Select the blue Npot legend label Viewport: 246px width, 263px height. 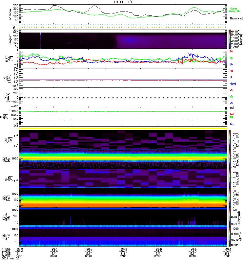[x=233, y=84]
